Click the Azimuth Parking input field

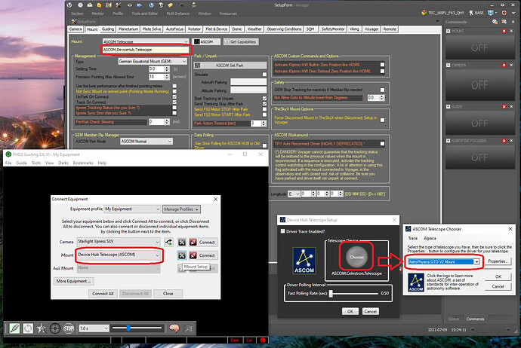point(248,82)
